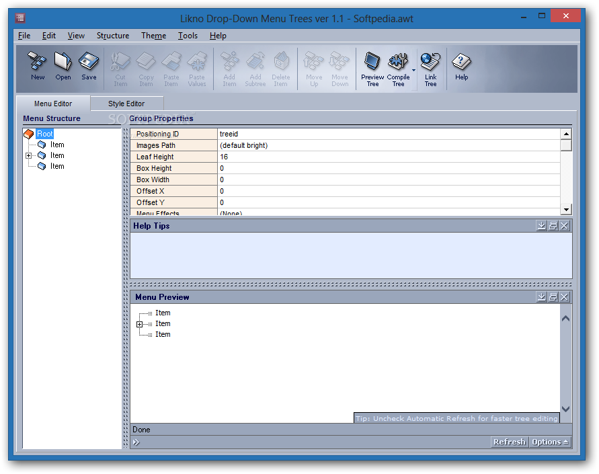Click the scroll thumb in the Group Properties scrollbar
The height and width of the screenshot is (474, 599).
click(x=566, y=145)
